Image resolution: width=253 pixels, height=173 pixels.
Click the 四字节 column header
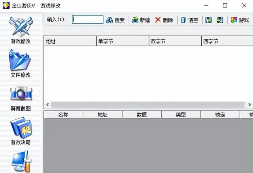227,41
